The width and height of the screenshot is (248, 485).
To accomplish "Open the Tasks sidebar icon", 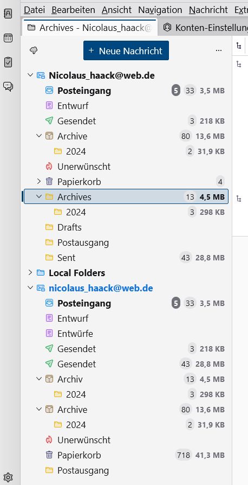I will point(8,62).
